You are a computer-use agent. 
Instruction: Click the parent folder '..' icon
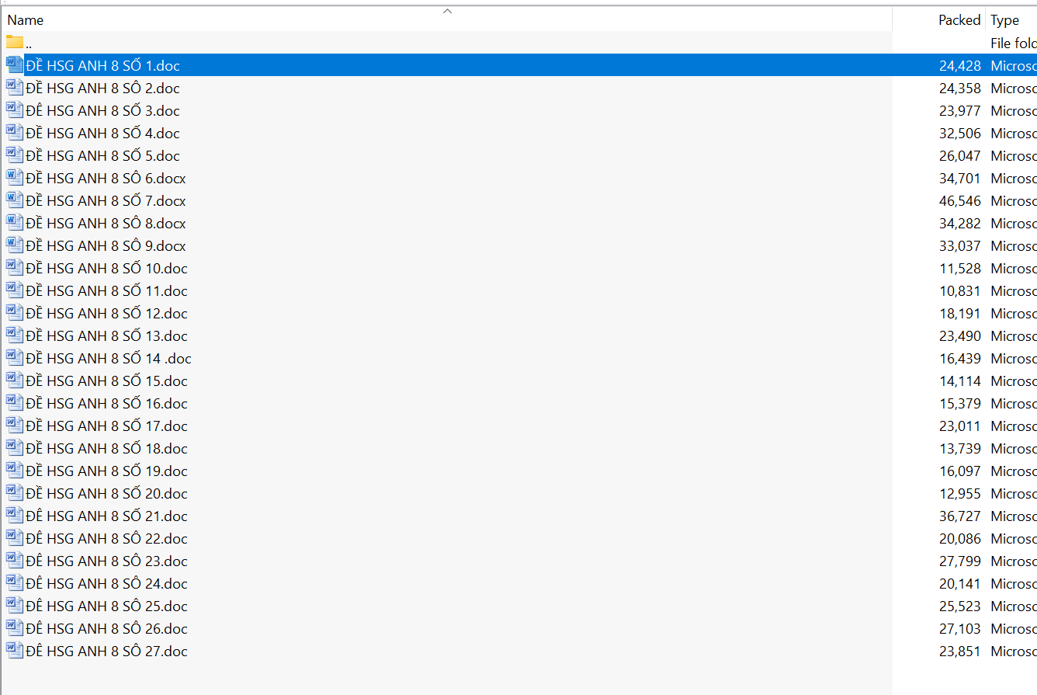[15, 42]
